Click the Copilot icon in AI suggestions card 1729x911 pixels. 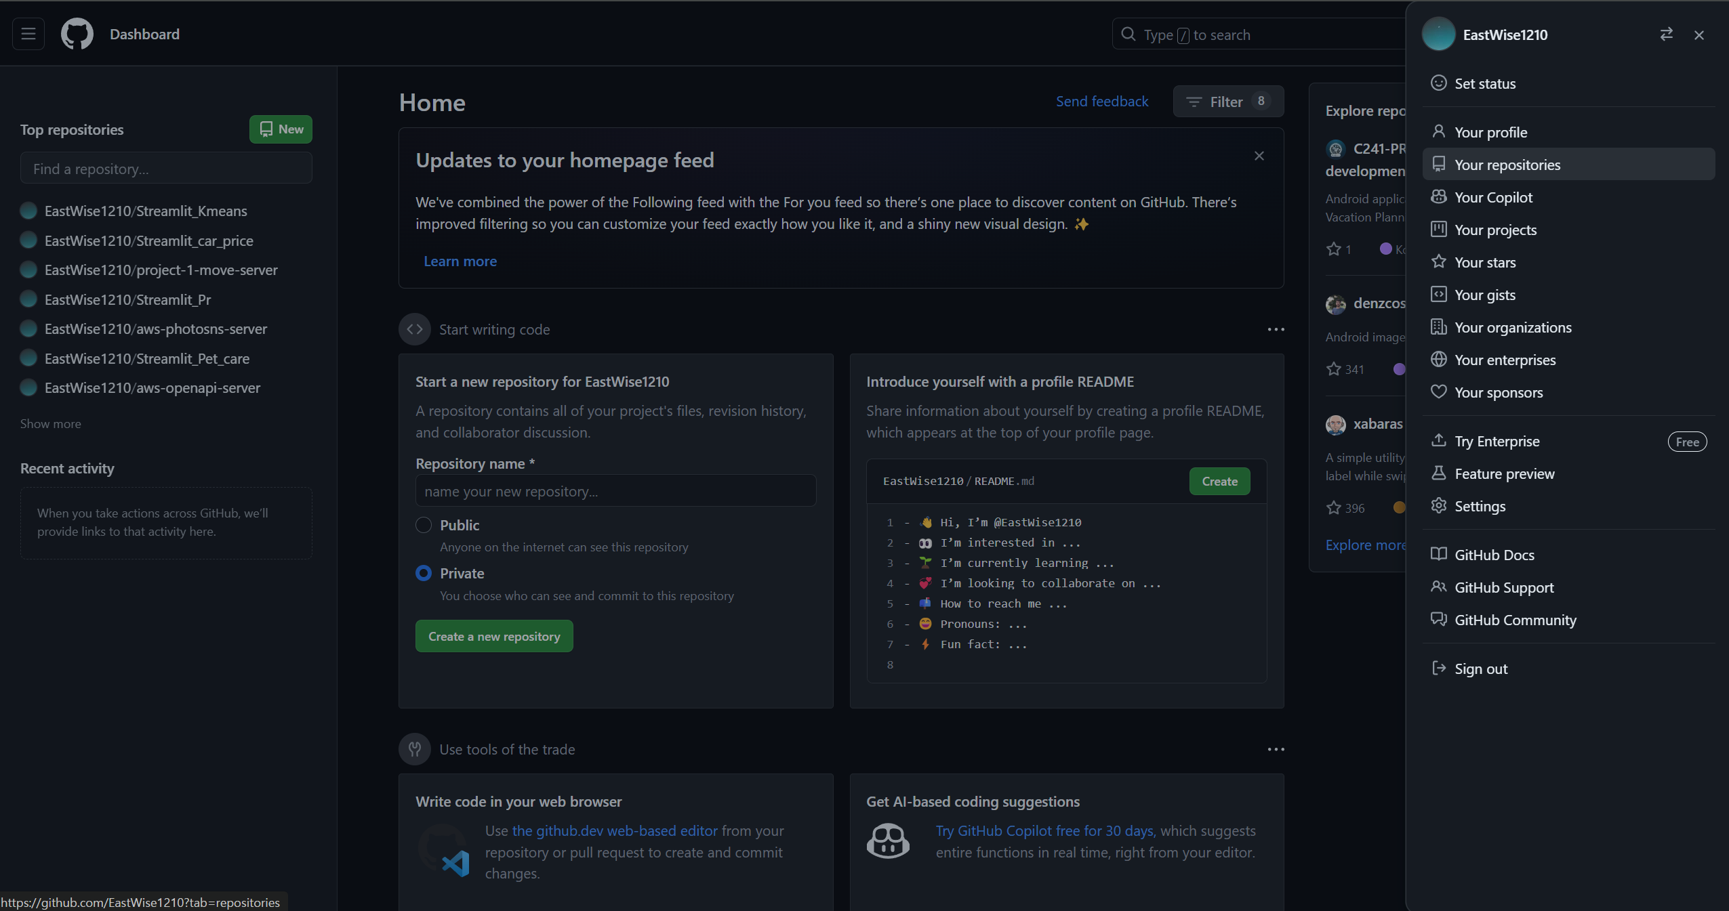[888, 841]
